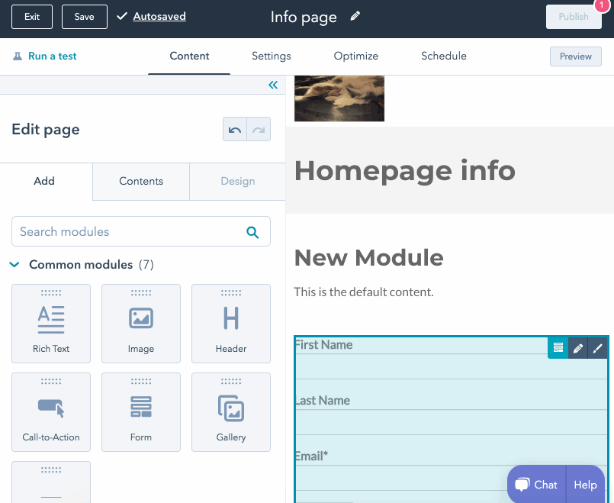
Task: Select the Header module
Action: (230, 323)
